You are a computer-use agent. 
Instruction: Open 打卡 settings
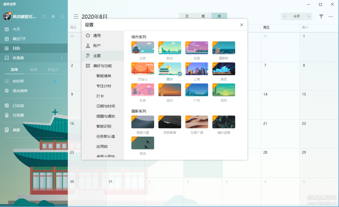coord(103,96)
